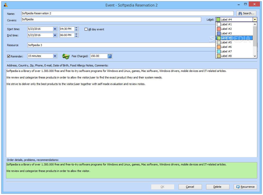Click the Delete button
The height and width of the screenshot is (195, 263).
coord(218,187)
